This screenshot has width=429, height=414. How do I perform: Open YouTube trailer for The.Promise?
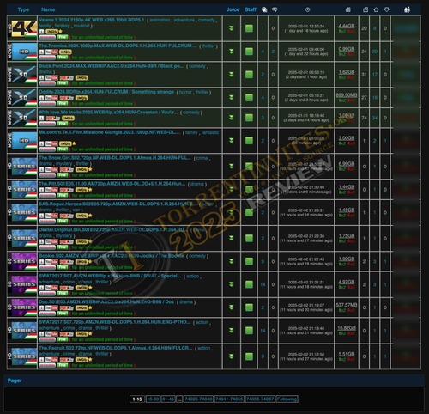coord(51,52)
